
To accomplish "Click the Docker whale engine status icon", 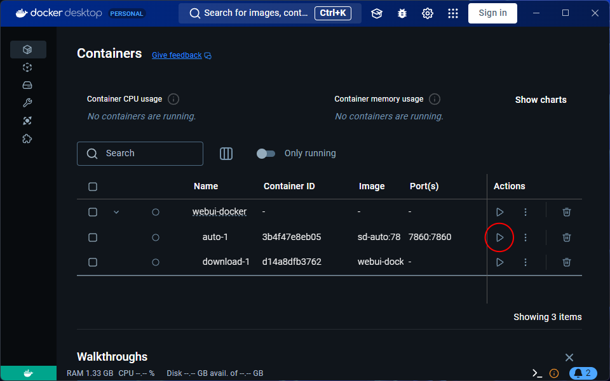I will point(29,373).
